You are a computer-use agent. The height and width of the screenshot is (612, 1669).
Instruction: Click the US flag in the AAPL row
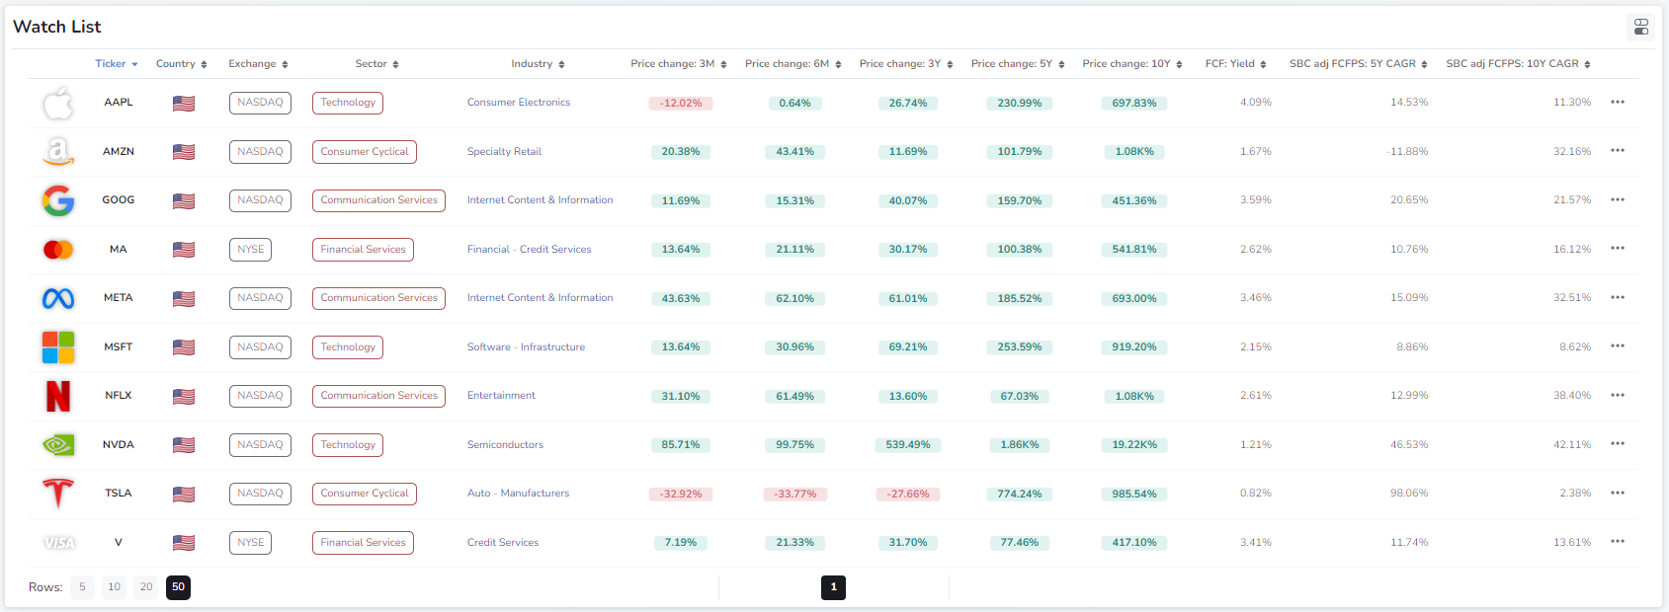184,104
